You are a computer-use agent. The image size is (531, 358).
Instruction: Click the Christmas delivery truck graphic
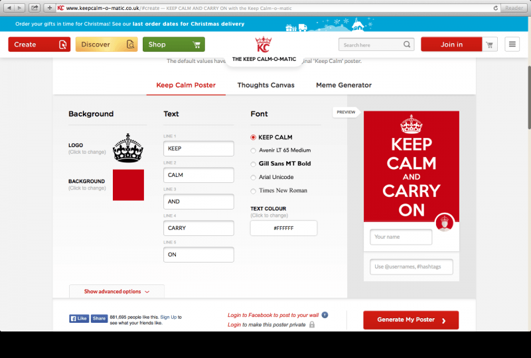pyautogui.click(x=302, y=27)
